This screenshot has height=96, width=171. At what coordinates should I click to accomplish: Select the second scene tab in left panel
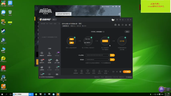tap(47, 24)
